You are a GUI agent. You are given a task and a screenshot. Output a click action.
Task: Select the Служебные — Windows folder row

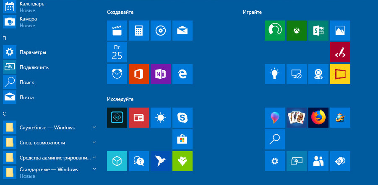point(50,127)
